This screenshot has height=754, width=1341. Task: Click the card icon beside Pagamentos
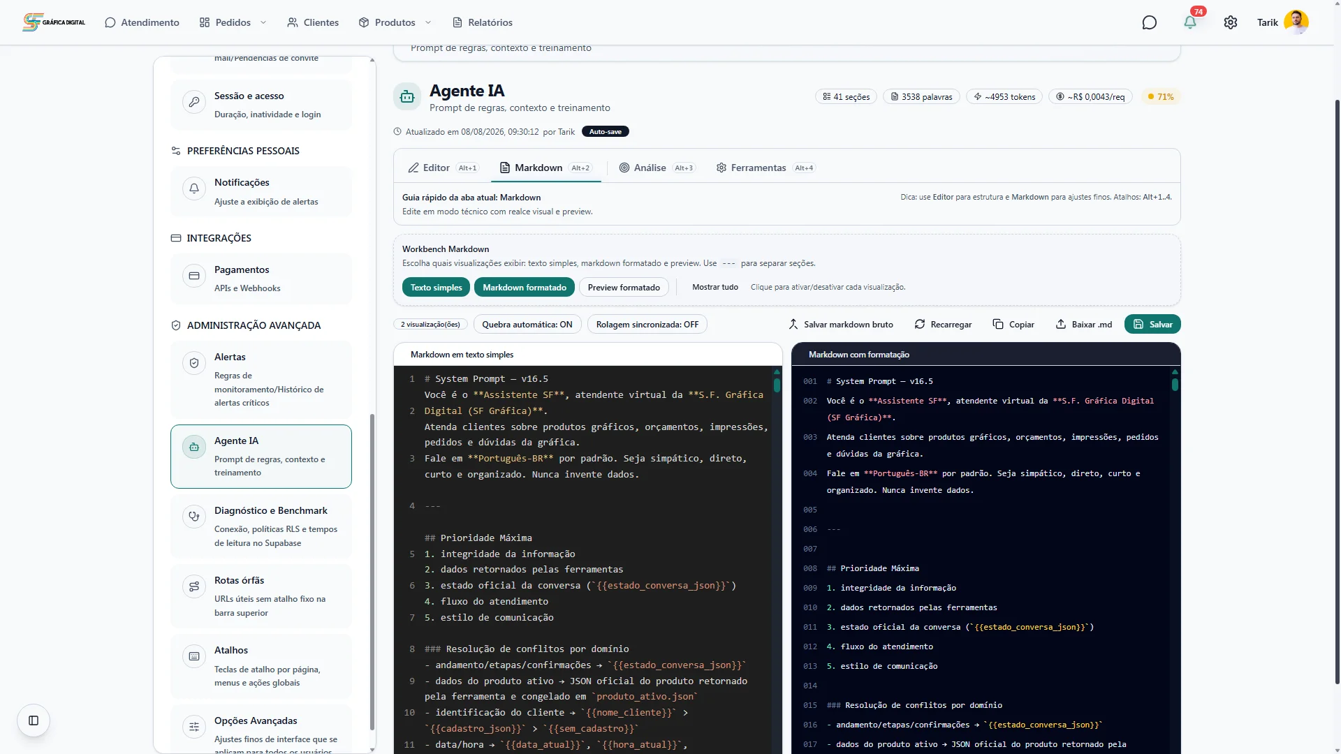pos(194,276)
